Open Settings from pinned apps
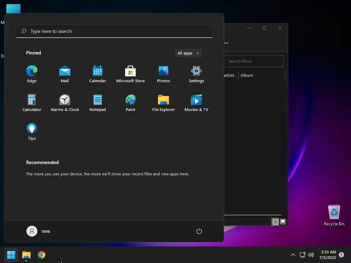351x263 pixels. (196, 74)
